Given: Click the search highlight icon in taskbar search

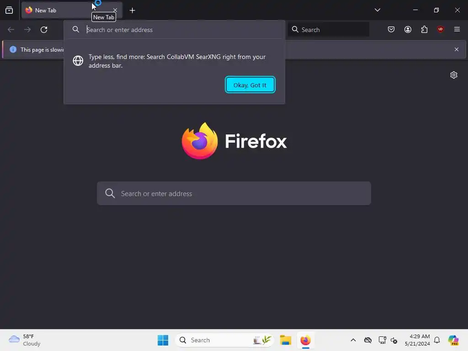Looking at the screenshot, I should point(262,340).
